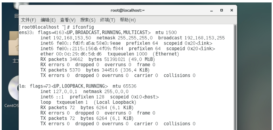Click the ifconfig command at the prompt
The height and width of the screenshot is (130, 273).
pos(83,27)
